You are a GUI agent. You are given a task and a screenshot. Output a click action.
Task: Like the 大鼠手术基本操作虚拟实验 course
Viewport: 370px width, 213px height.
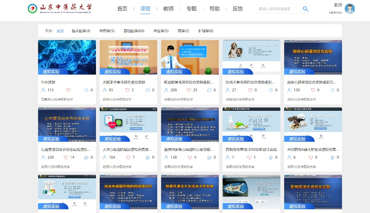click(127, 90)
